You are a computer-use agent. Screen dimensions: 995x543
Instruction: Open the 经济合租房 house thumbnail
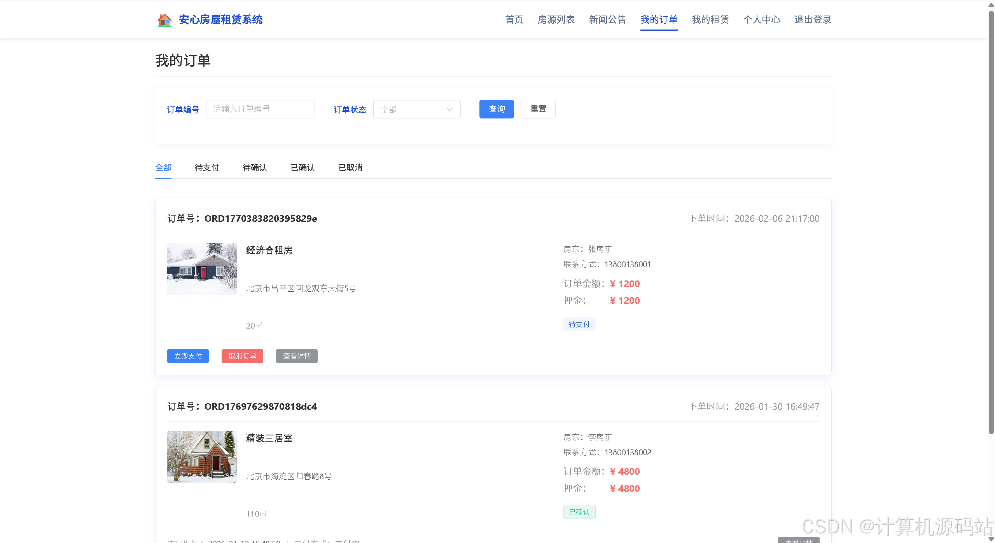pos(202,269)
